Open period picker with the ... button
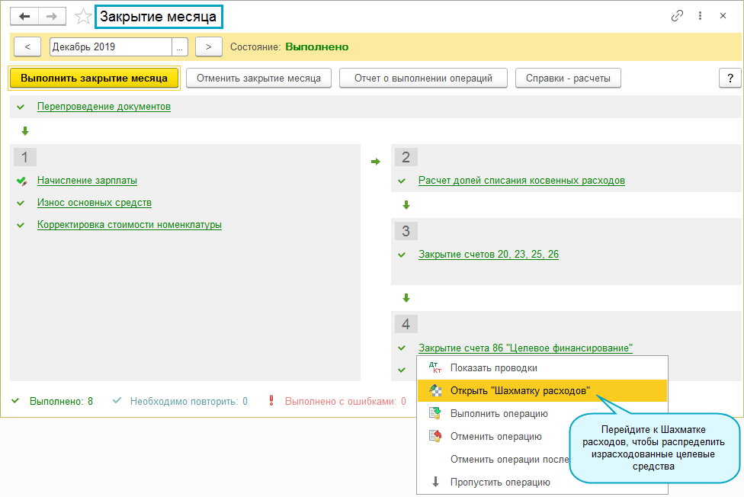 180,47
